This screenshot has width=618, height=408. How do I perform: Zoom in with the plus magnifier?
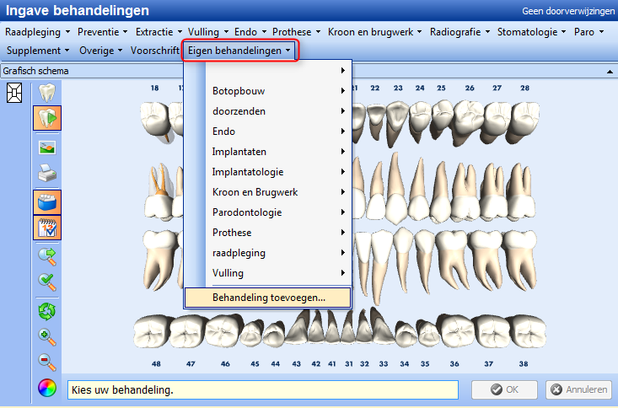tap(47, 336)
